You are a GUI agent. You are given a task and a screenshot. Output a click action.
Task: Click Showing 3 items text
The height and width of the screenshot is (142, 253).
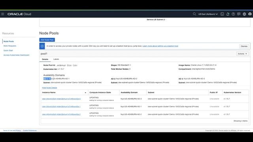pyautogui.click(x=240, y=121)
